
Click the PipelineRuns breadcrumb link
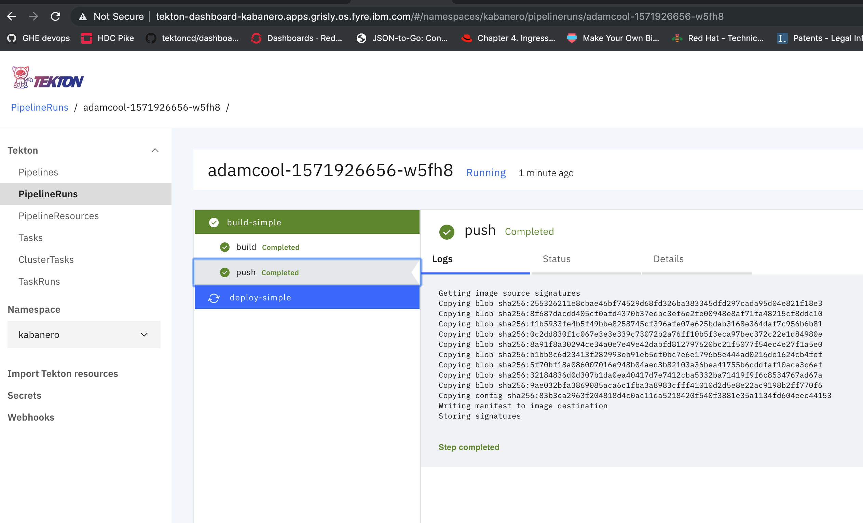click(40, 108)
